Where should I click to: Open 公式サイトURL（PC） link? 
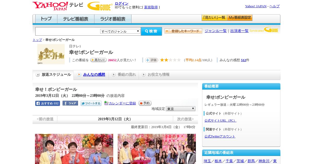220,121
